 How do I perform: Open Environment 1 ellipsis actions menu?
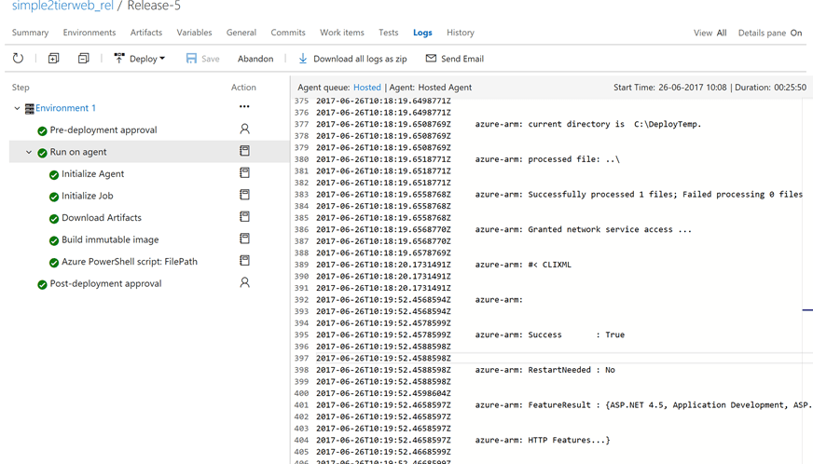click(244, 107)
